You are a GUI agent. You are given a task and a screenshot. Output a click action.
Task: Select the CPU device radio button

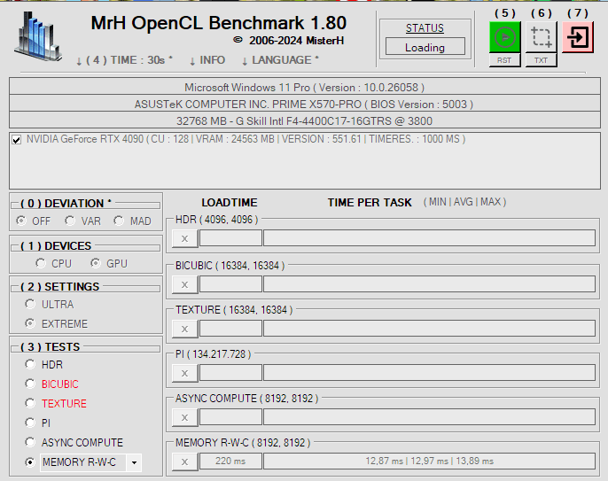[41, 263]
